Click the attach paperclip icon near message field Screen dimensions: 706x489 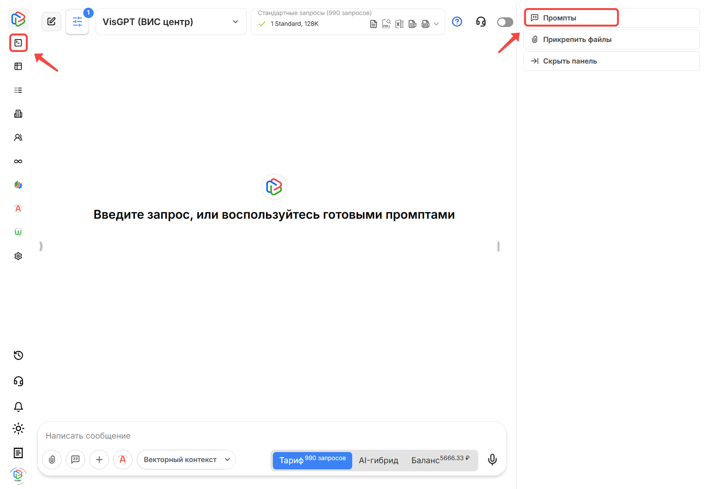(x=52, y=459)
